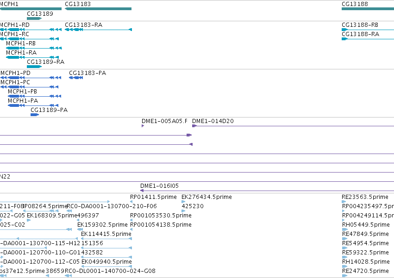The width and height of the screenshot is (394, 278).
Task: Select the CG13183-PA protein label
Action: (x=88, y=73)
